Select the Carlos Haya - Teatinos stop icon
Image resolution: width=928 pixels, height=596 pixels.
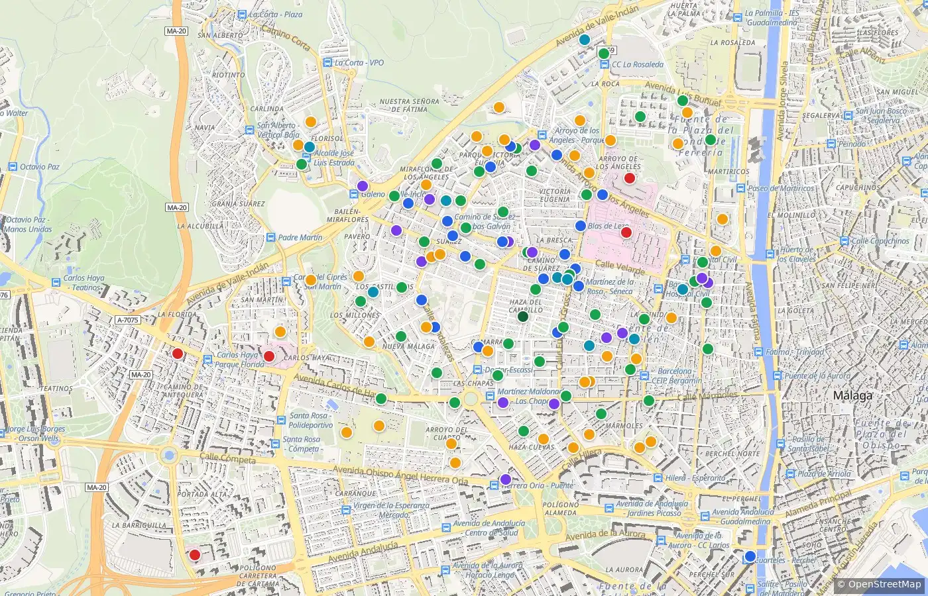pyautogui.click(x=56, y=283)
